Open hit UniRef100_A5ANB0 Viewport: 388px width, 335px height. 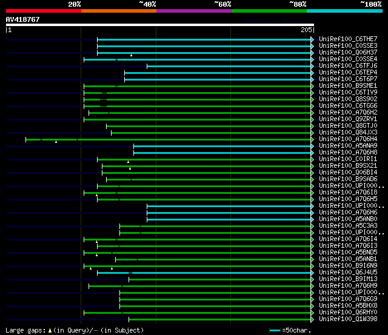pos(348,219)
